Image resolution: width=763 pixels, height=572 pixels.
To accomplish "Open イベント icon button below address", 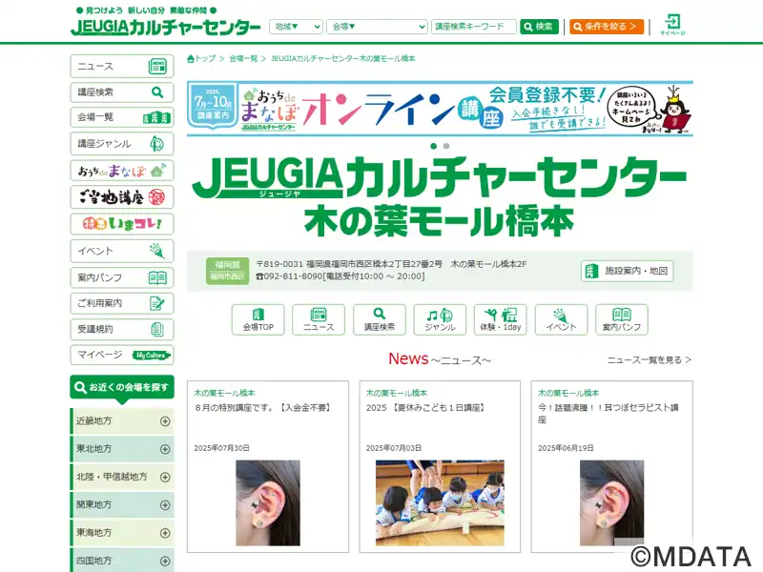I will pos(561,319).
